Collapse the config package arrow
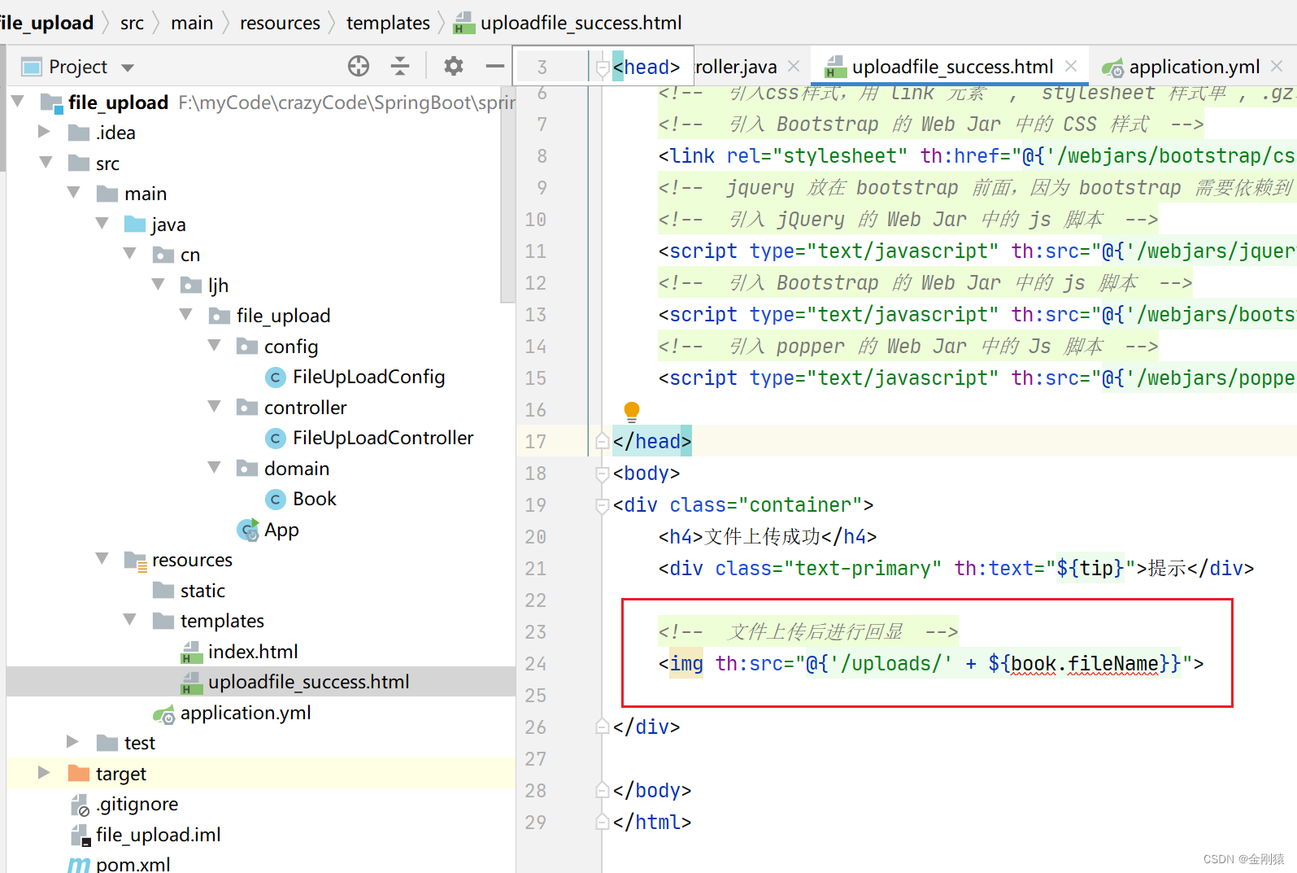 point(215,345)
